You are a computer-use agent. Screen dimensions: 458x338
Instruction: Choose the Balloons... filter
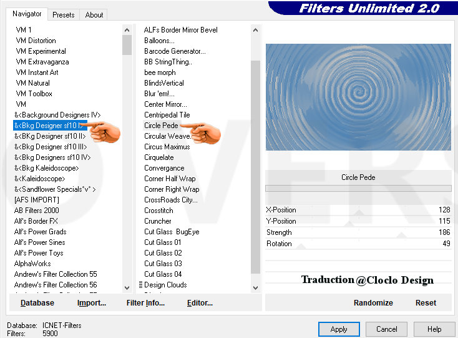159,41
